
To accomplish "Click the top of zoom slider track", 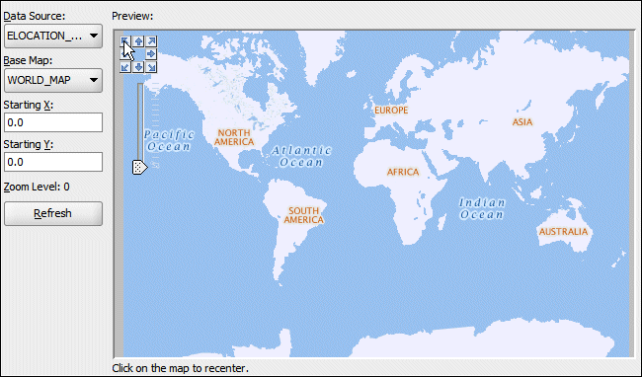I will point(140,86).
